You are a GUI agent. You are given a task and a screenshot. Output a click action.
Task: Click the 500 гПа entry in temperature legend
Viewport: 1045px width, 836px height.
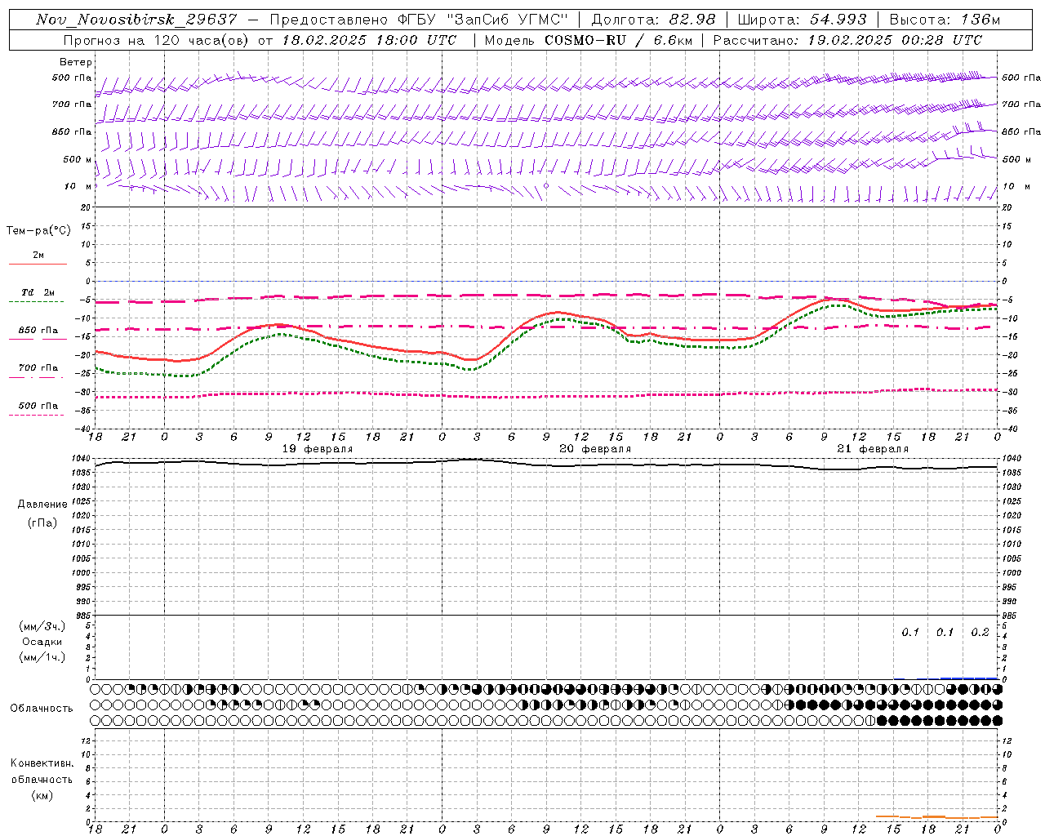point(38,406)
